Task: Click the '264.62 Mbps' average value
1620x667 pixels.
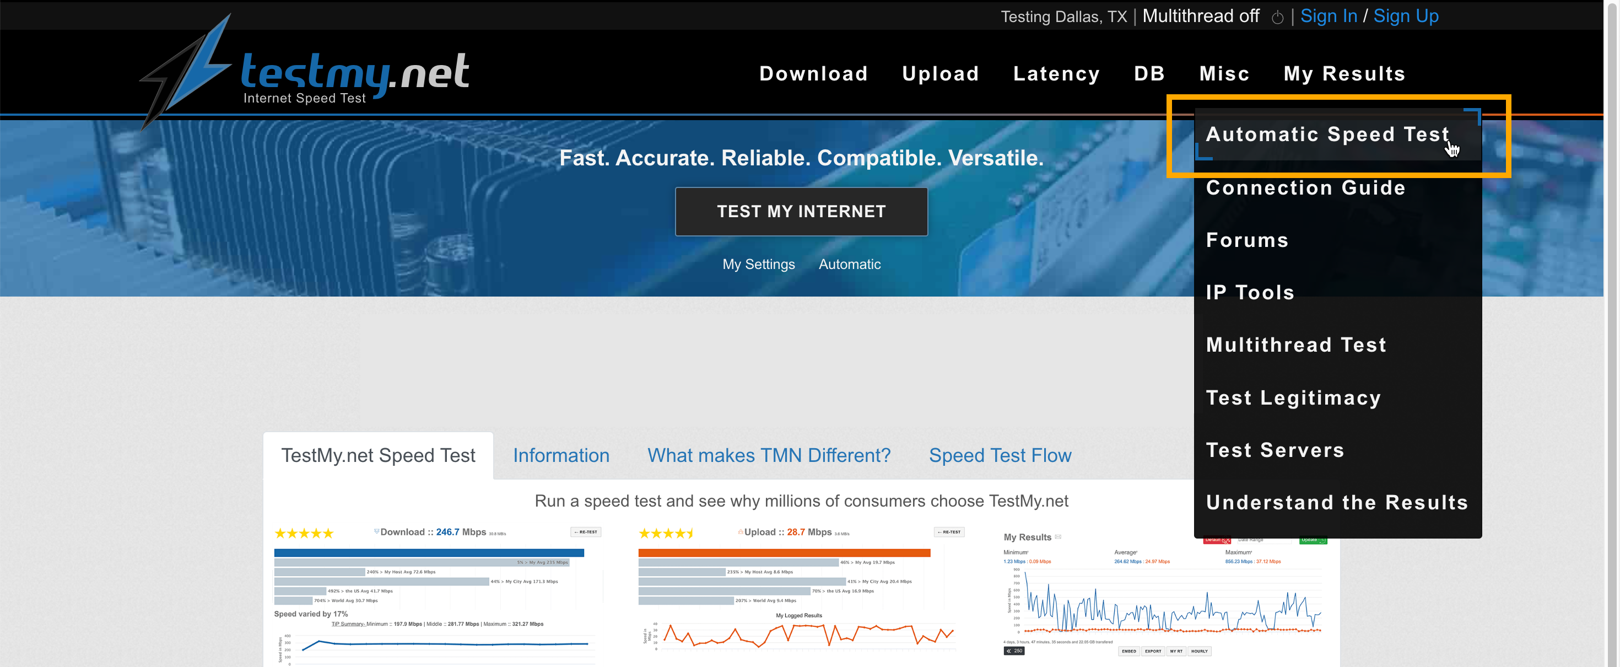Action: [x=1127, y=561]
